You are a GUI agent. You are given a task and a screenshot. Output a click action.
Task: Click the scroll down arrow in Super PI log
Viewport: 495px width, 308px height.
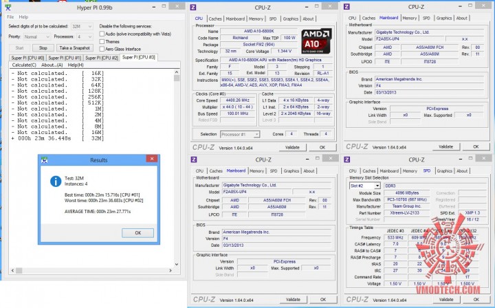click(x=177, y=265)
